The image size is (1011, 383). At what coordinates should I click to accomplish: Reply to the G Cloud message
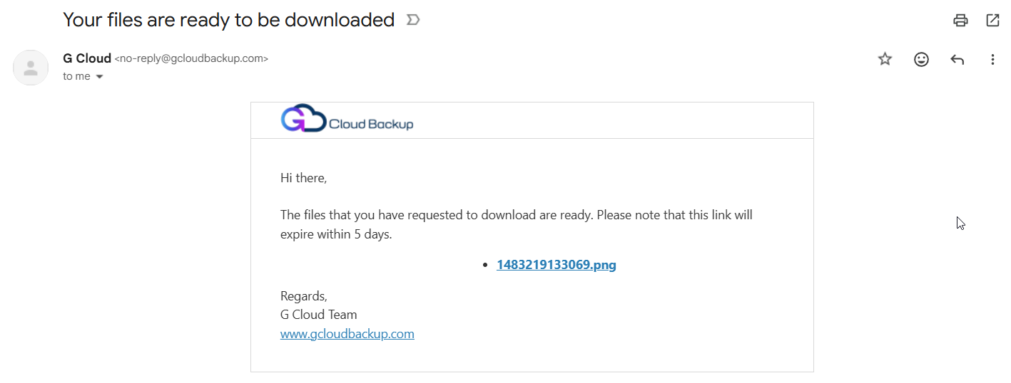(957, 60)
